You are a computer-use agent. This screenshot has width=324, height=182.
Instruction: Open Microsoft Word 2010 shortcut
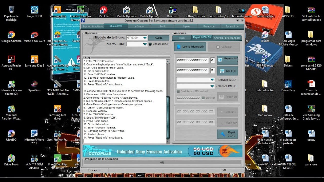tap(34, 137)
